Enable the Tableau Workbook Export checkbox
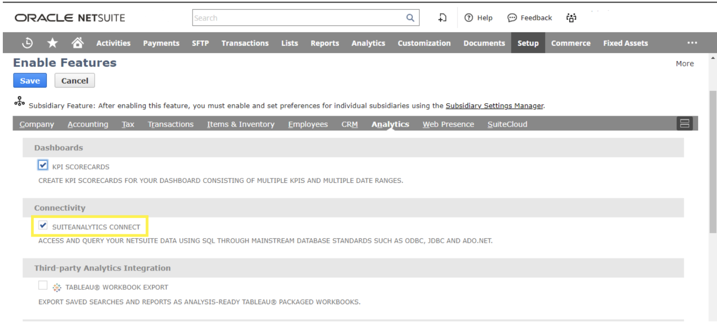The image size is (717, 334). pos(43,285)
